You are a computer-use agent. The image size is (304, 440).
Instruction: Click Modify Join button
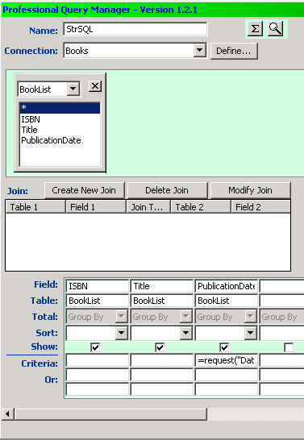click(x=250, y=190)
